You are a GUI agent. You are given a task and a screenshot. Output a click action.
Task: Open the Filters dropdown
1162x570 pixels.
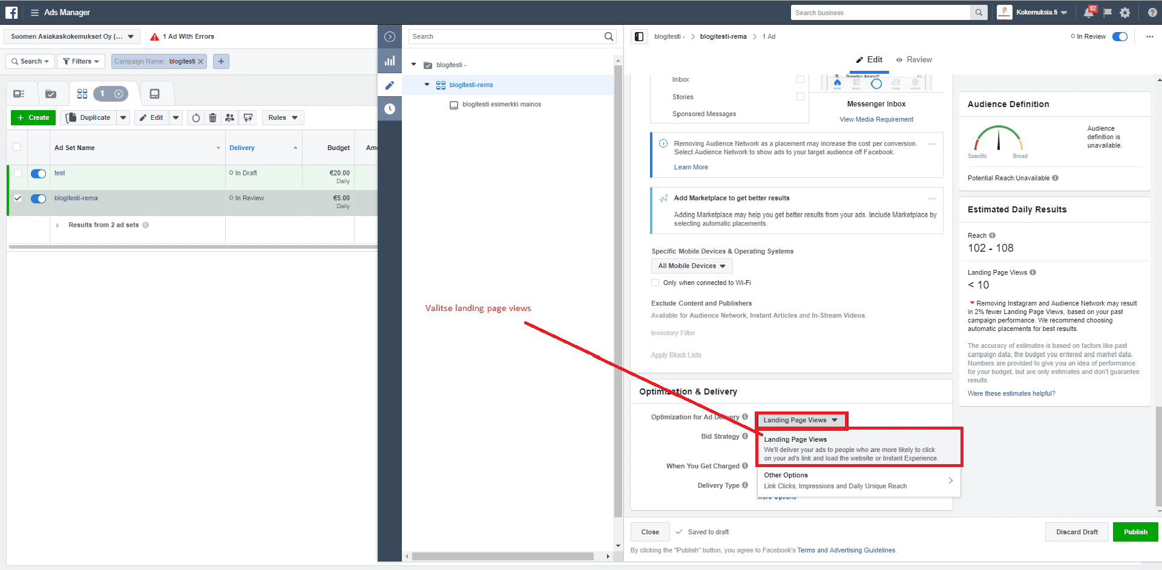tap(81, 61)
